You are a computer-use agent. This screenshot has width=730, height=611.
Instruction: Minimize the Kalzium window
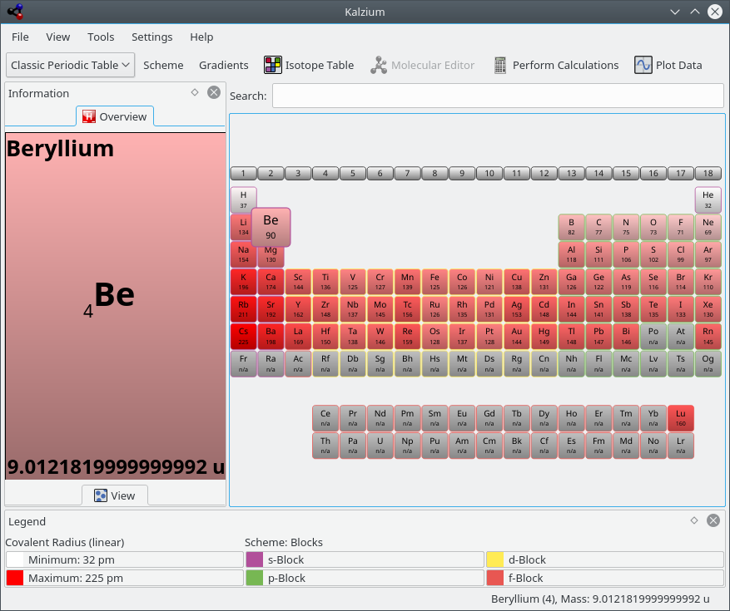click(675, 12)
